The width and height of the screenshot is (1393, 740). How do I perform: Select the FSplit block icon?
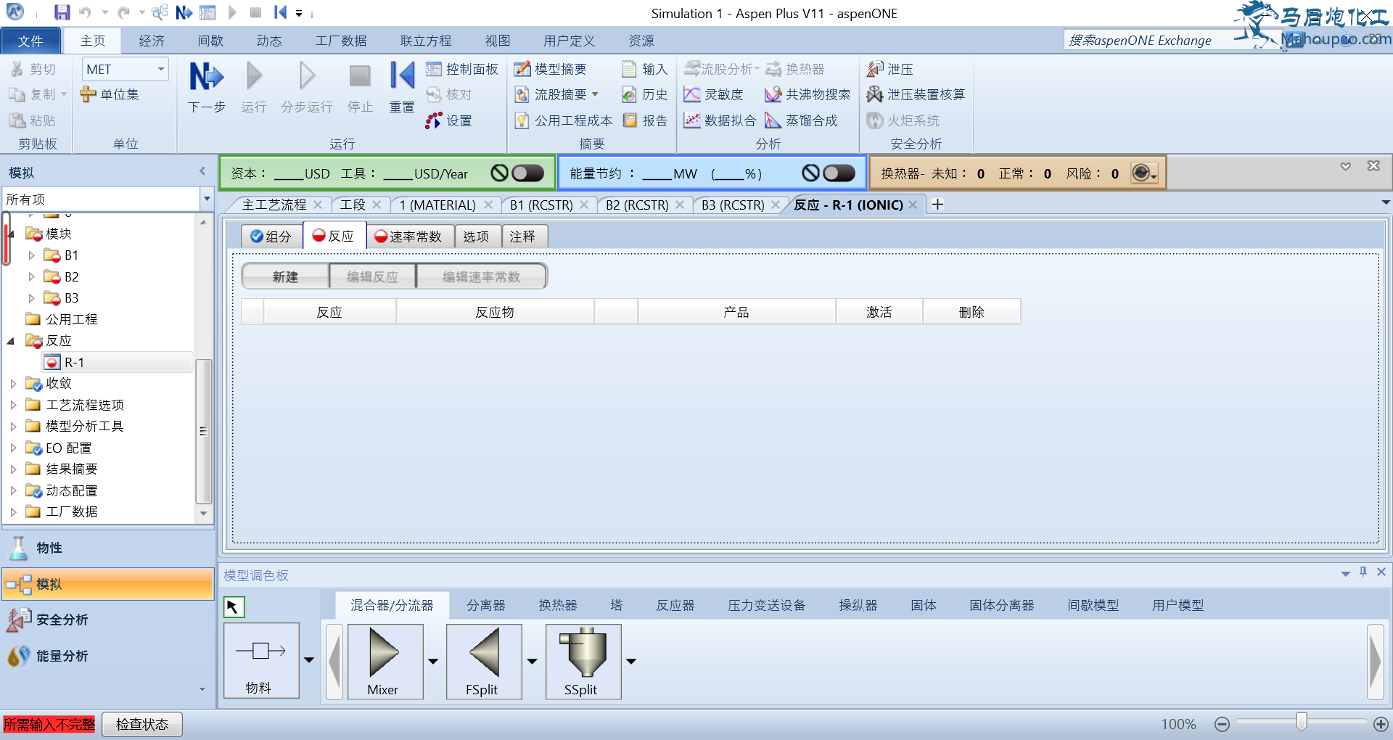point(484,661)
